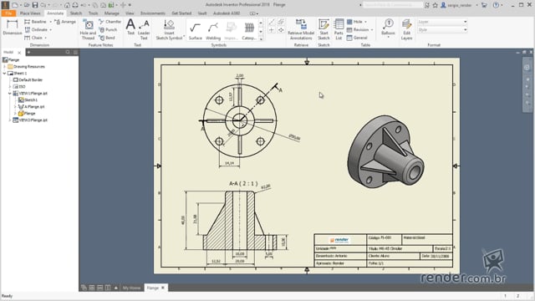
Task: Insert a Hole table
Action: 354,22
